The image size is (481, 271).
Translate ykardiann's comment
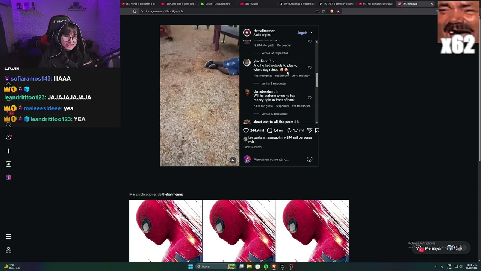(x=301, y=76)
